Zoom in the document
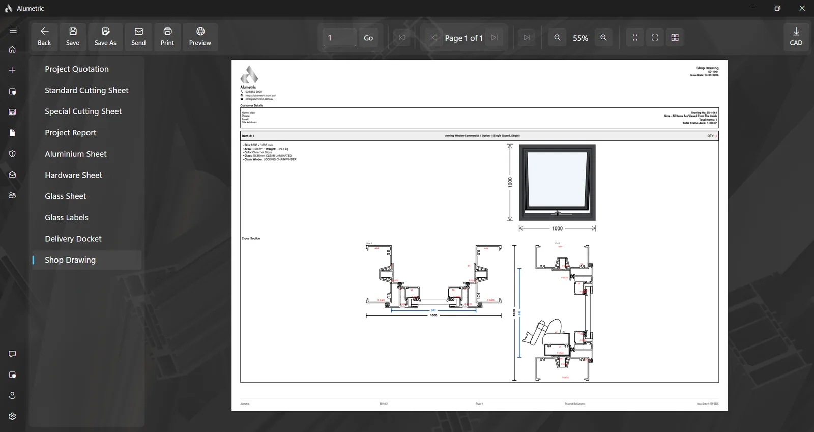Image resolution: width=814 pixels, height=432 pixels. click(x=604, y=38)
